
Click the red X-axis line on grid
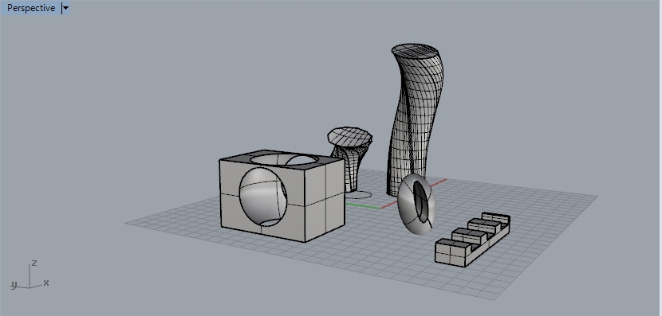click(439, 182)
